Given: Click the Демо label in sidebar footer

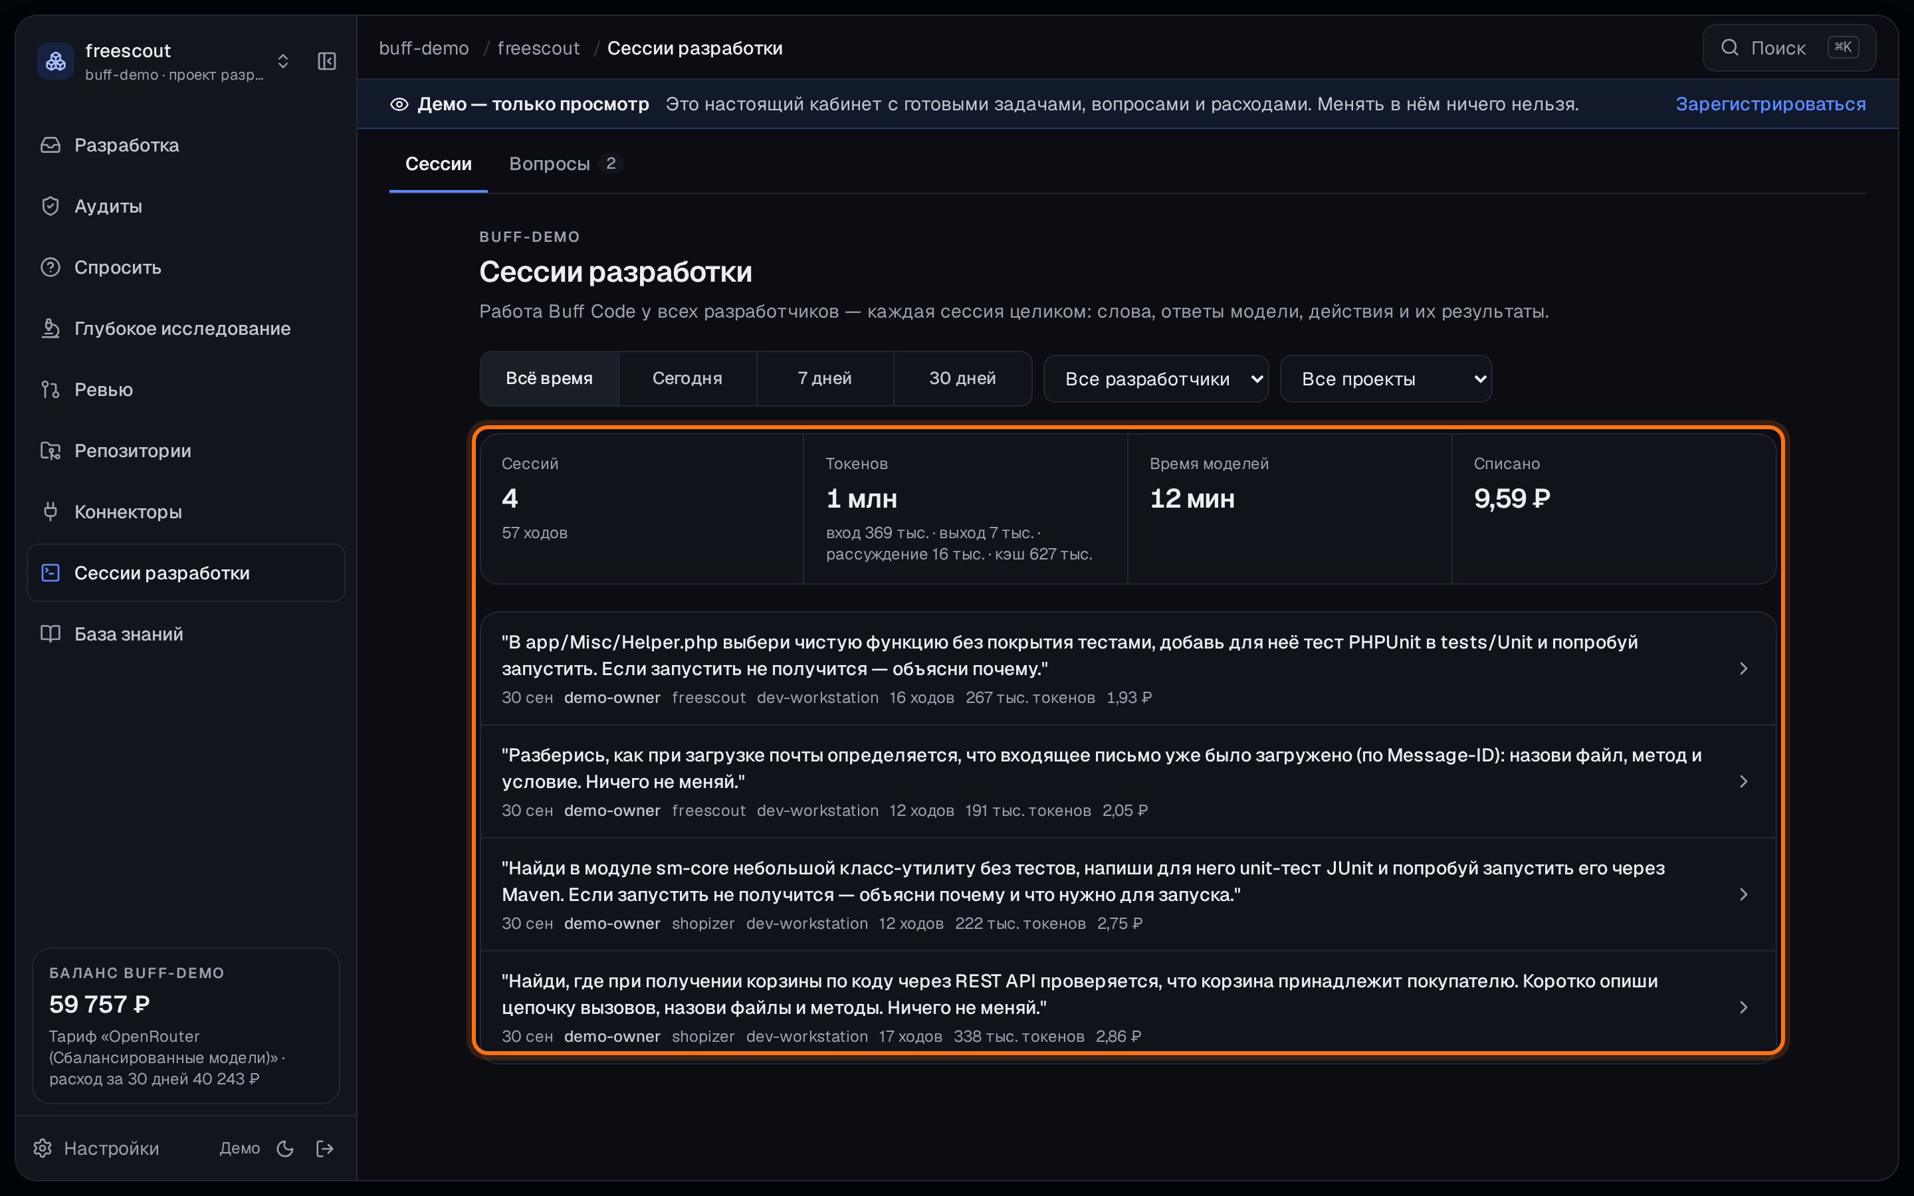Looking at the screenshot, I should 240,1147.
